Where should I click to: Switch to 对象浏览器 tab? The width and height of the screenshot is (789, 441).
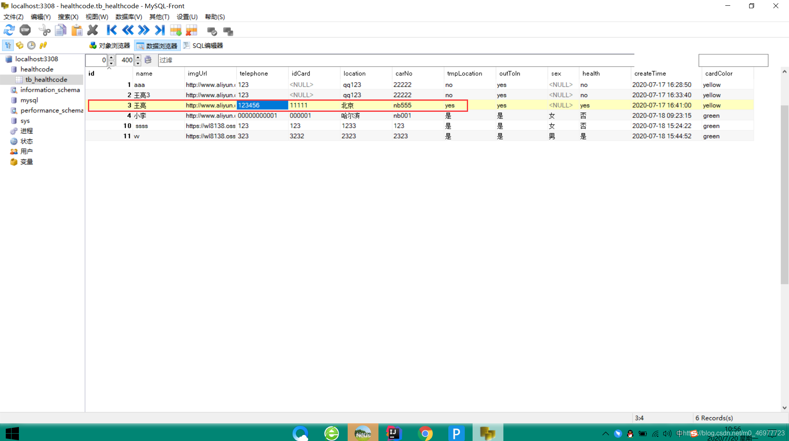click(x=110, y=46)
